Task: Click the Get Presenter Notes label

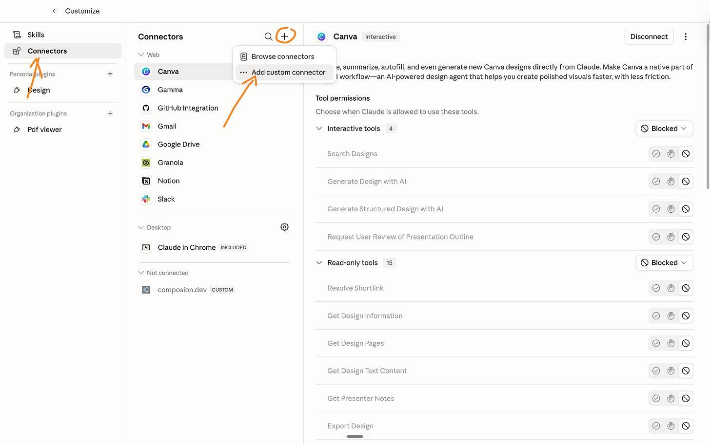Action: click(x=361, y=398)
